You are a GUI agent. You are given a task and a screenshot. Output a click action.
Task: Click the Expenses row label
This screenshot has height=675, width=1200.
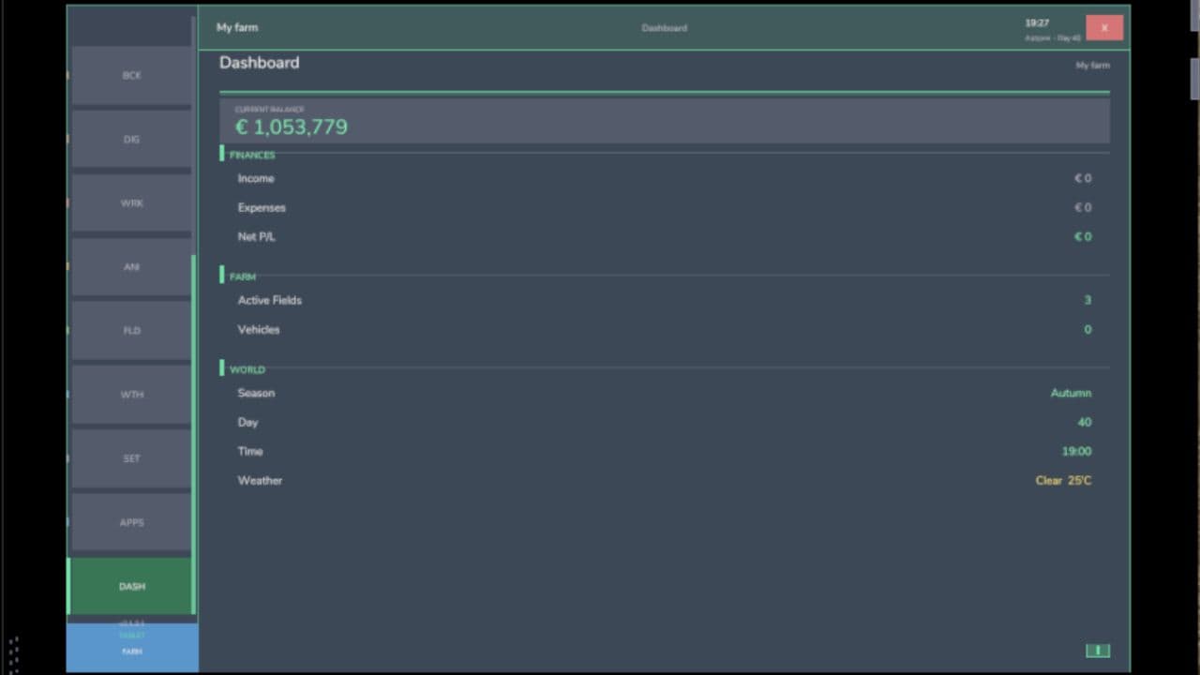[262, 207]
